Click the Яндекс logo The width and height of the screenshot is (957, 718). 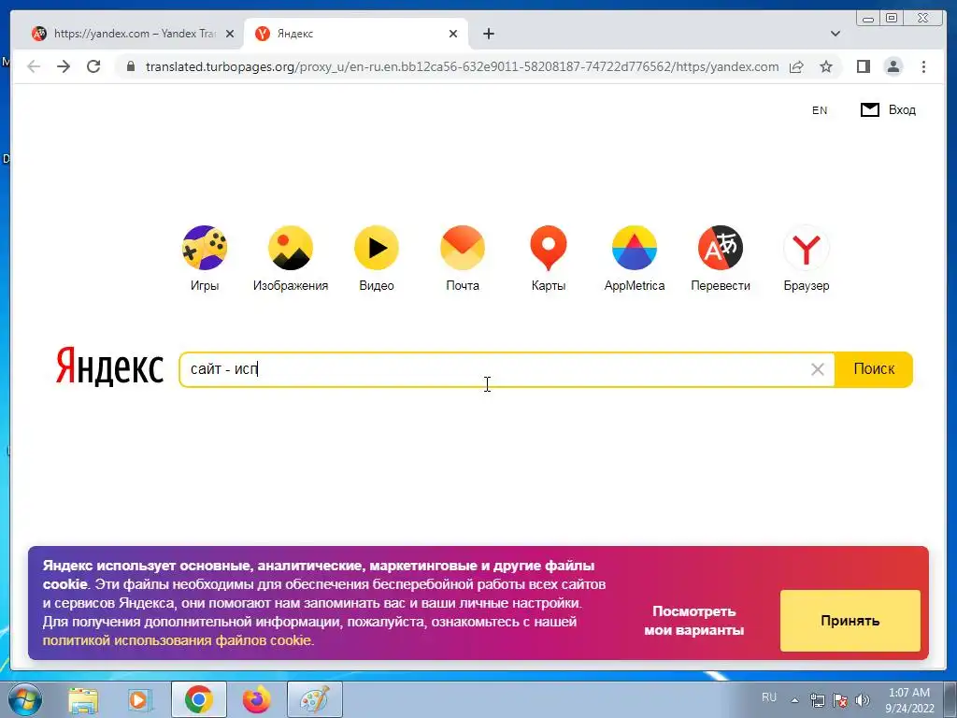[x=110, y=366]
